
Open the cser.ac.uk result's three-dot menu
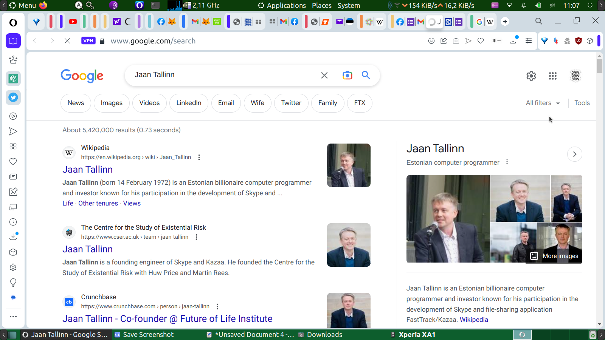pyautogui.click(x=196, y=237)
